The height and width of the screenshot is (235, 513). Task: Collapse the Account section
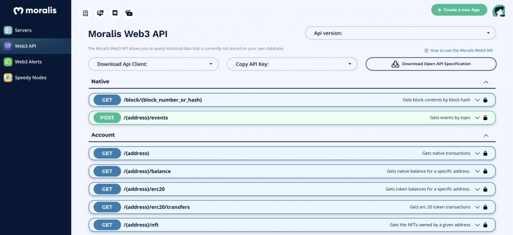coord(486,135)
